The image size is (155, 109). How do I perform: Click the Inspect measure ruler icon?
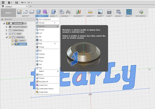[90, 12]
